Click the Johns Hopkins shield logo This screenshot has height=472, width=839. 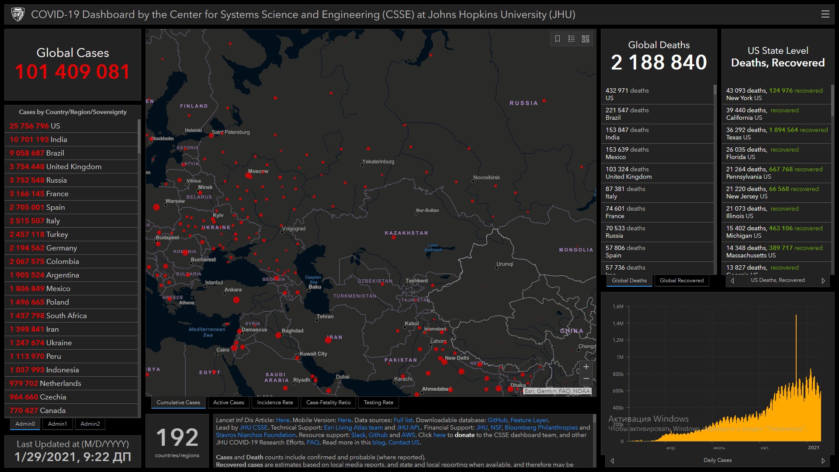click(18, 14)
